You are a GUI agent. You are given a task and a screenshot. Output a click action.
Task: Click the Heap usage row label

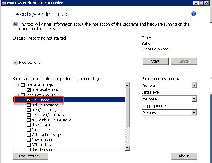click(x=41, y=125)
